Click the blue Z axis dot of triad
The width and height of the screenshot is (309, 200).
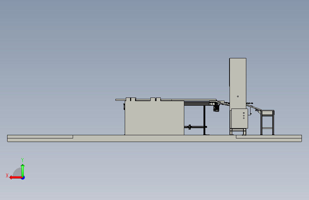(23, 178)
